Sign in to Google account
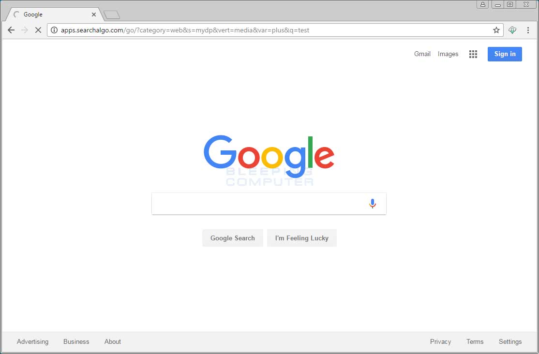The height and width of the screenshot is (354, 539). (x=505, y=54)
